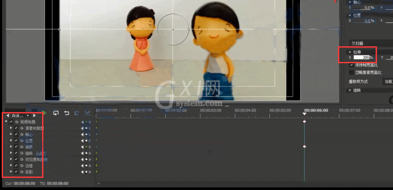This screenshot has width=393, height=190.
Task: Click the next preset arrow right of 自话
Action: pos(34,116)
